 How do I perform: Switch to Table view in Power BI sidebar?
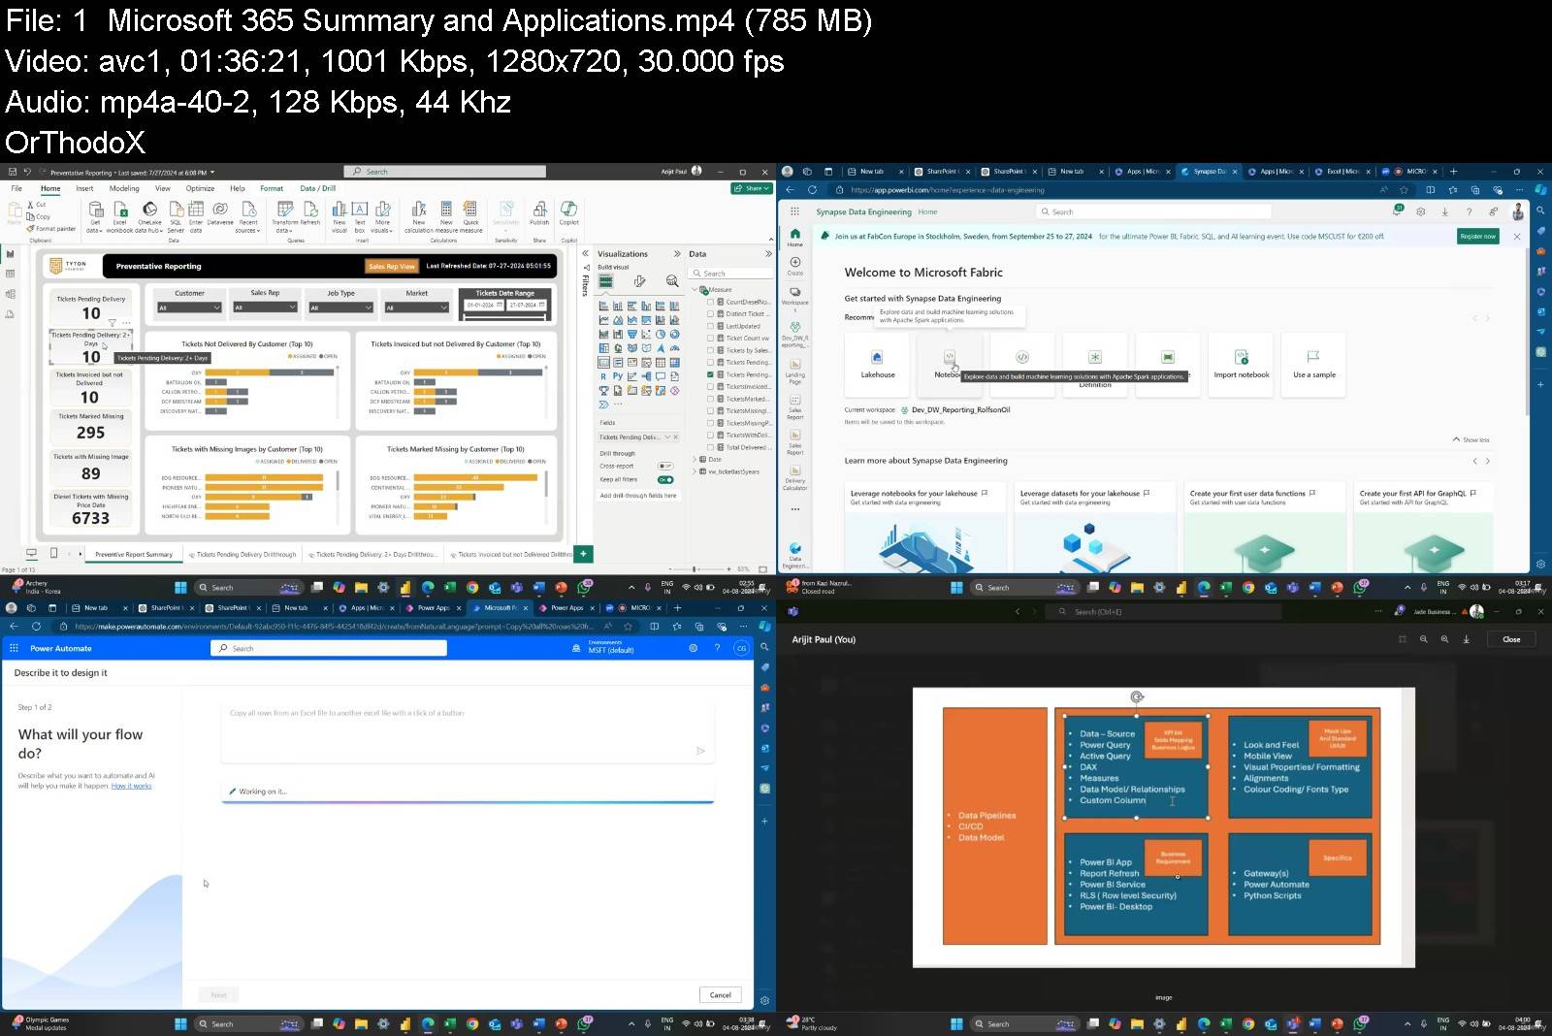tap(10, 274)
